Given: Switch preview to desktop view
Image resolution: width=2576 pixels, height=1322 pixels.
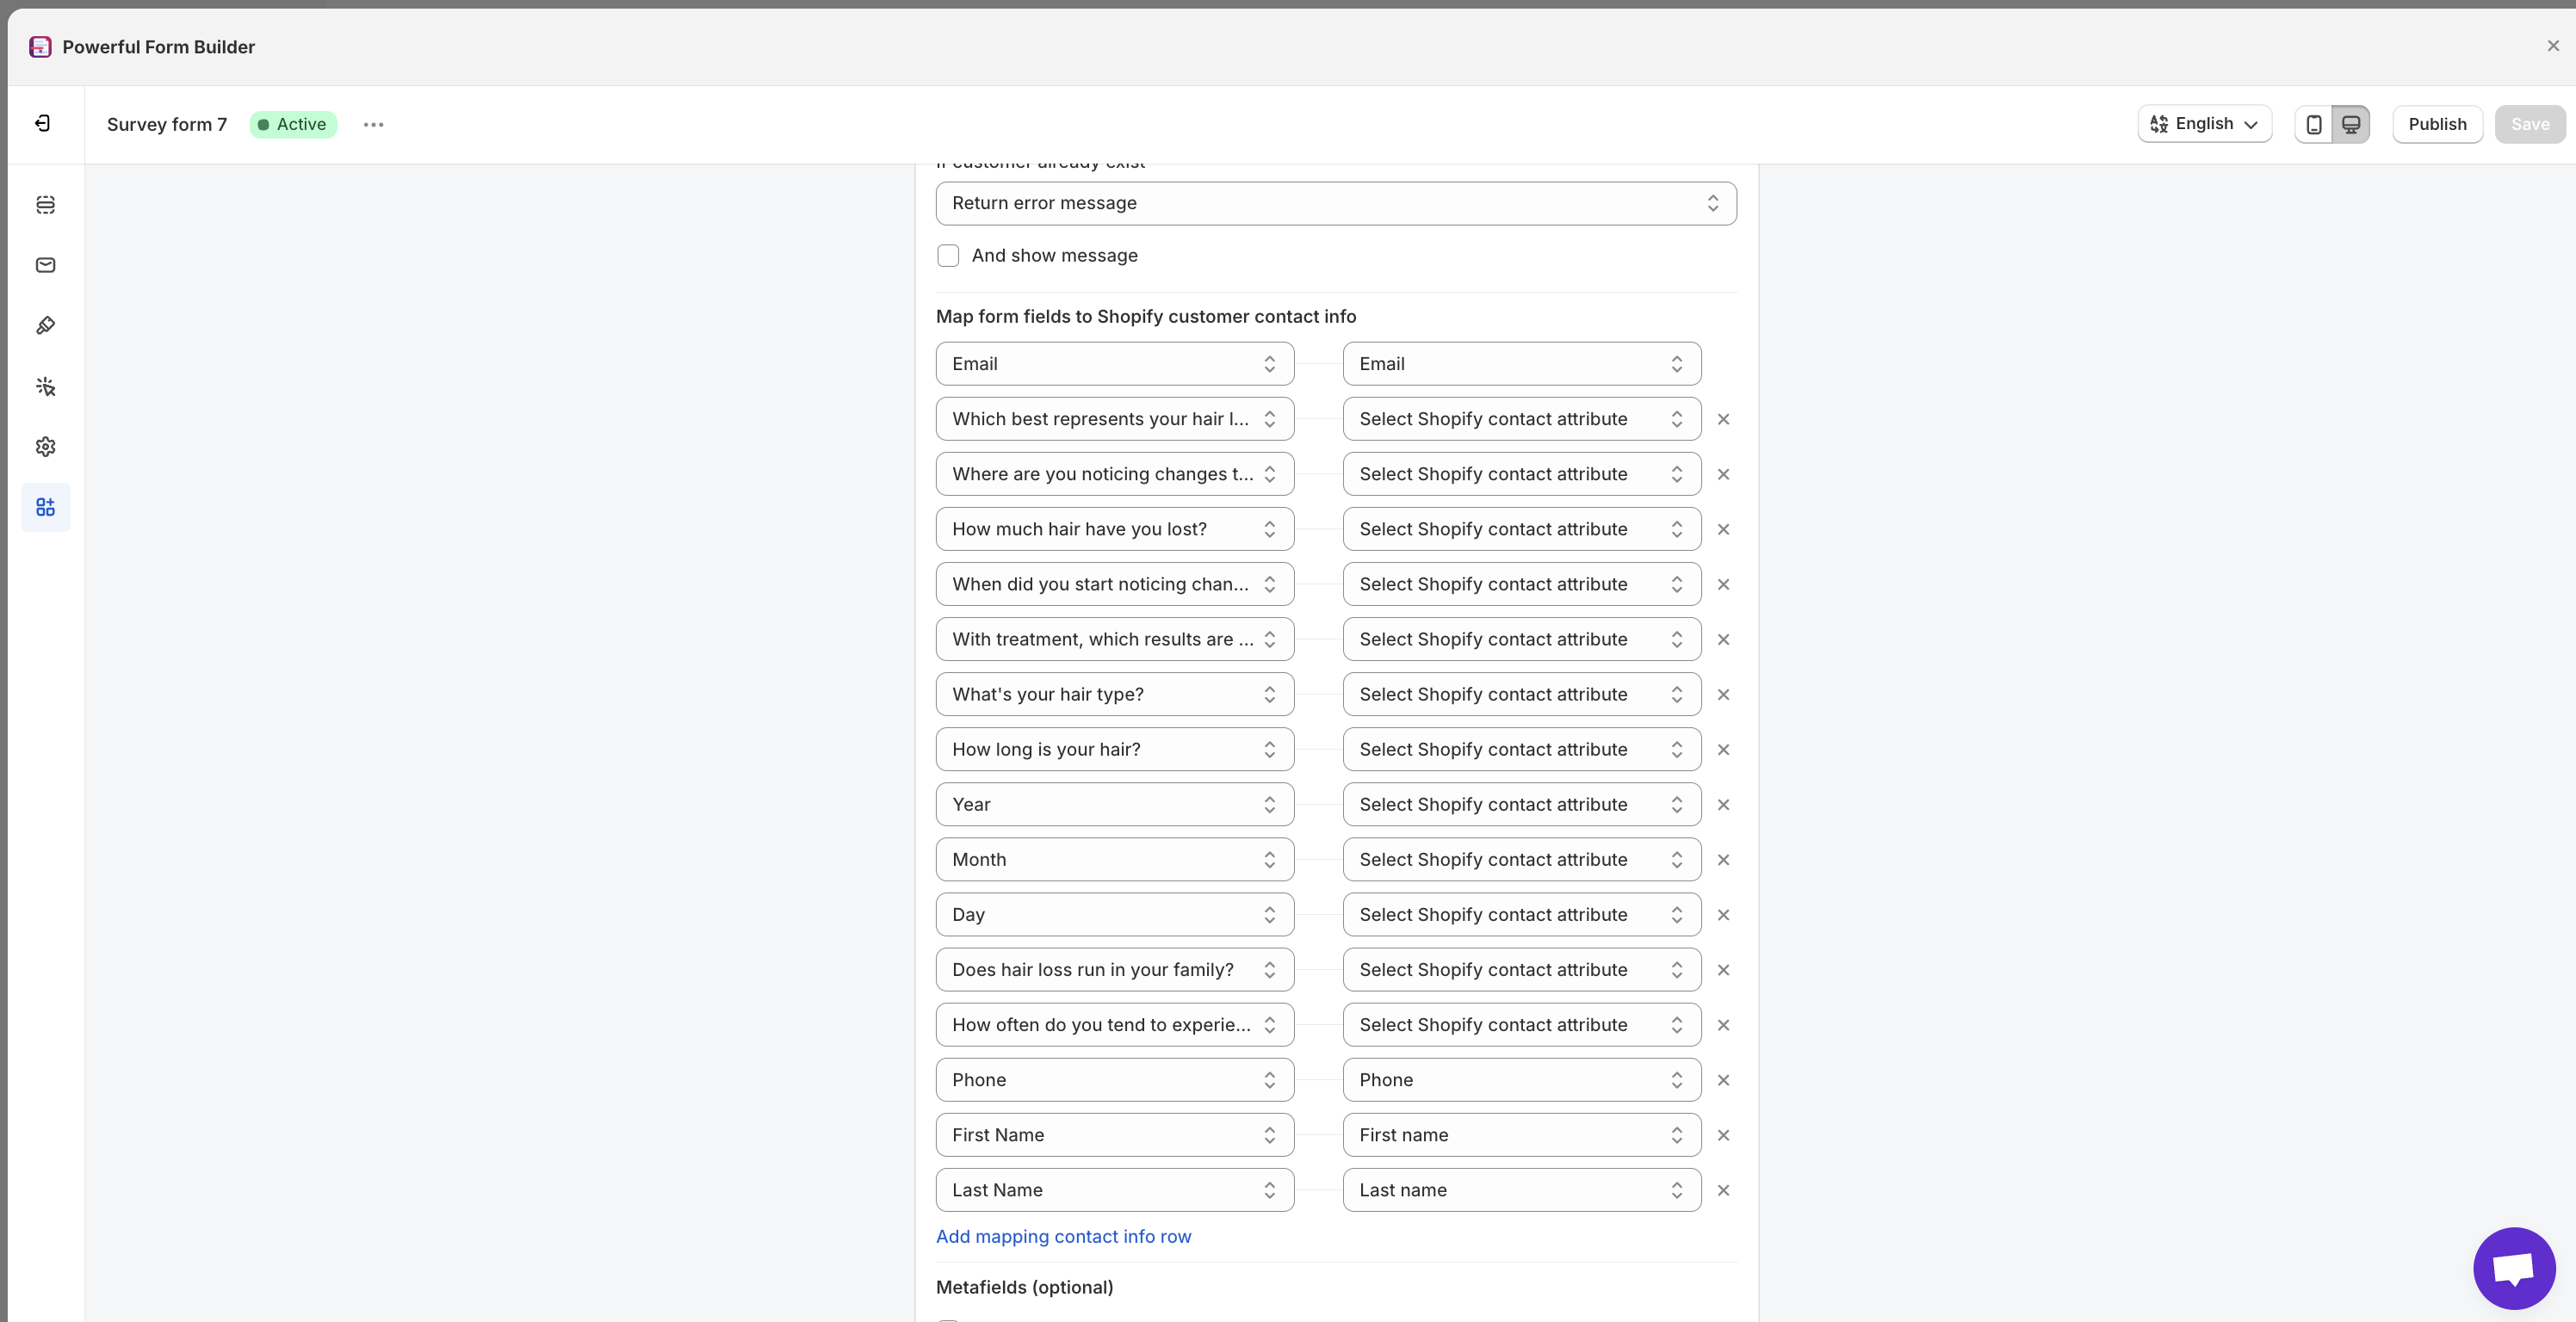Looking at the screenshot, I should (2351, 123).
